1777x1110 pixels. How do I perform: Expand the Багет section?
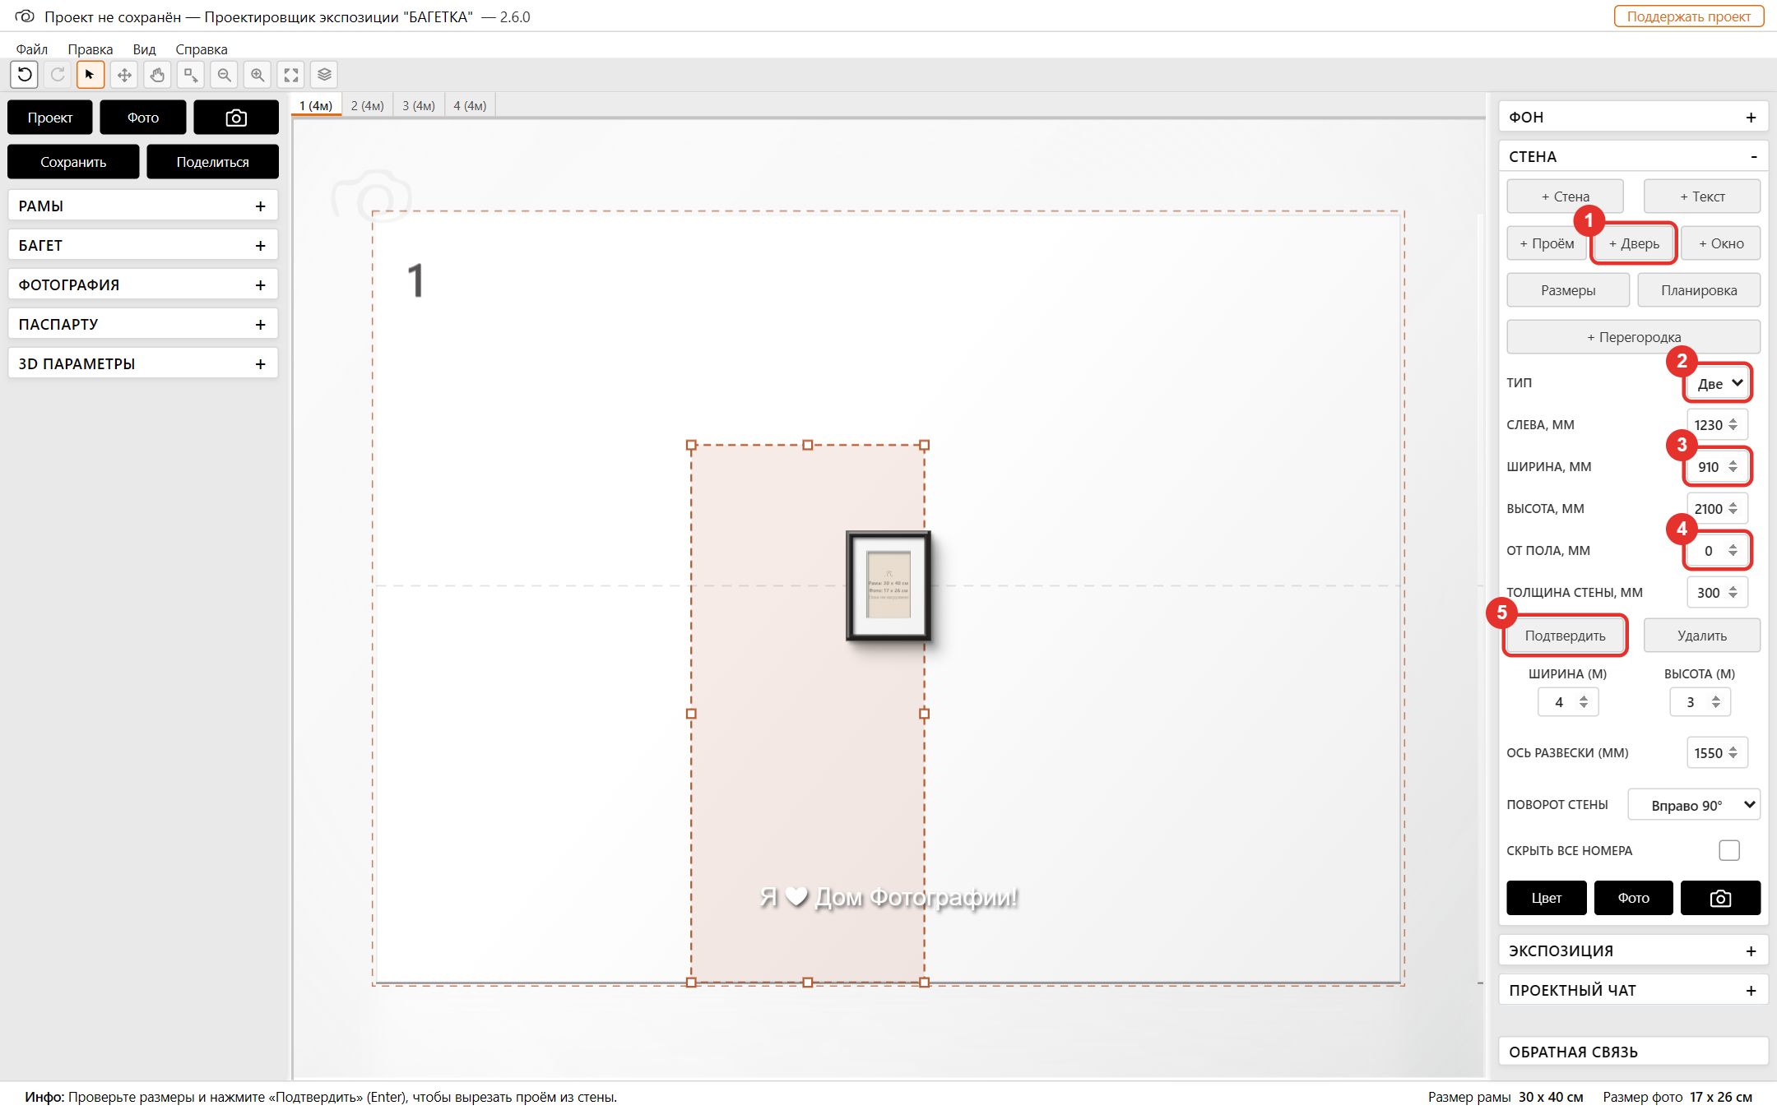tap(143, 245)
